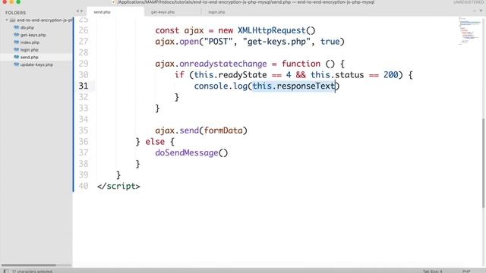Click 'function' keyword on line 29
Image resolution: width=486 pixels, height=273 pixels.
coord(301,64)
